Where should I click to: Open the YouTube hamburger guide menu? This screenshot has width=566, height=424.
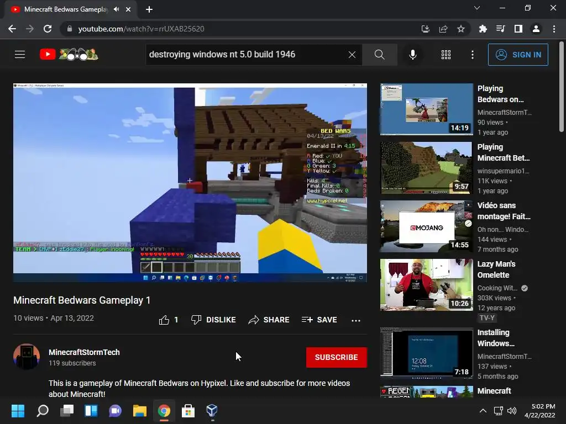[x=20, y=55]
